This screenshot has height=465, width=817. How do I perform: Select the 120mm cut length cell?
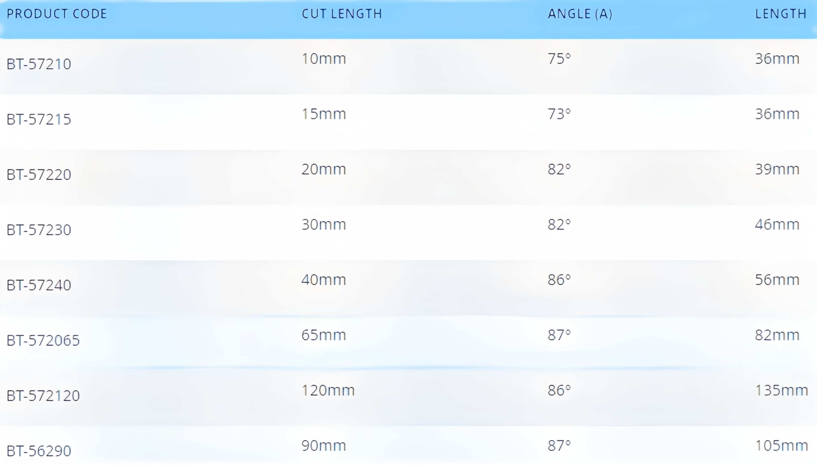(x=328, y=390)
